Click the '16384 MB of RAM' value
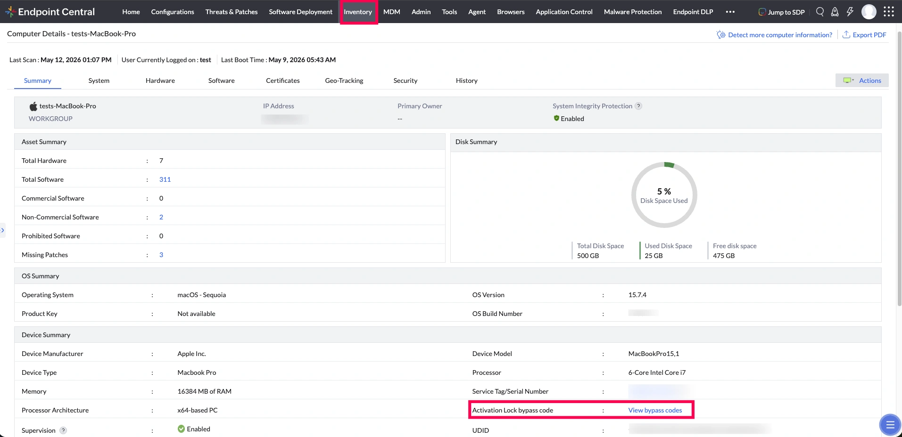902x437 pixels. (x=204, y=391)
